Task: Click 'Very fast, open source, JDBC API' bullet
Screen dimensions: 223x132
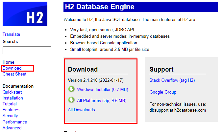Action: click(102, 30)
